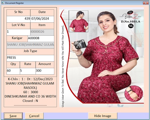Click the Save button
This screenshot has height=120, width=150.
13,116
